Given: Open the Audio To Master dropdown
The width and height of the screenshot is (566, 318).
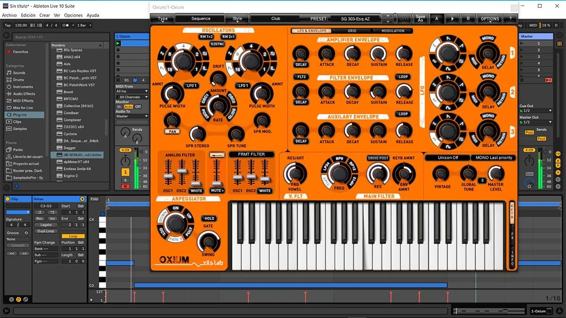Looking at the screenshot, I should tap(132, 116).
